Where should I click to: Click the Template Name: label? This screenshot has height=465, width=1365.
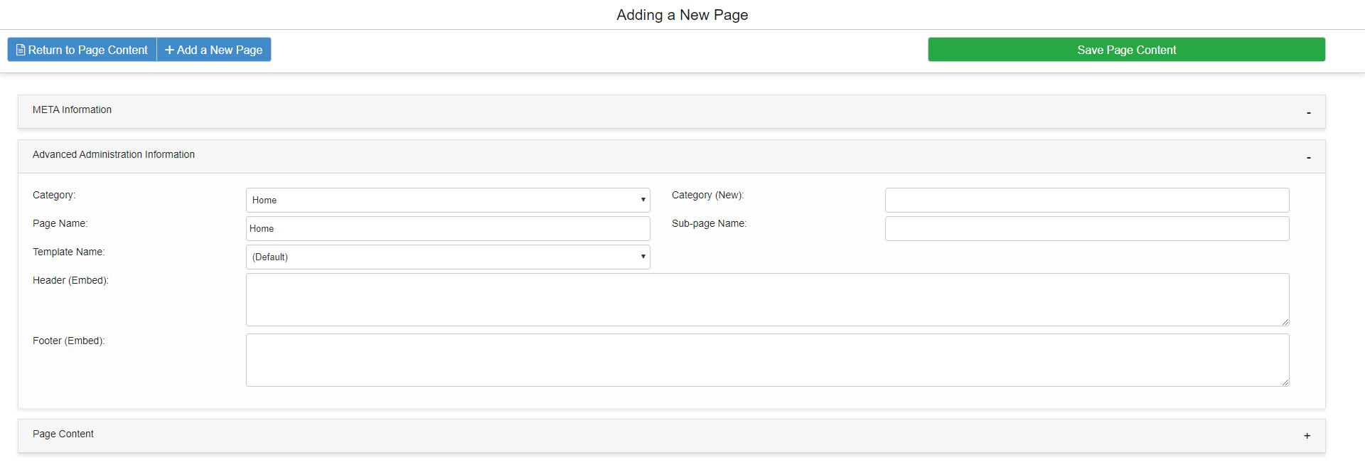point(68,252)
